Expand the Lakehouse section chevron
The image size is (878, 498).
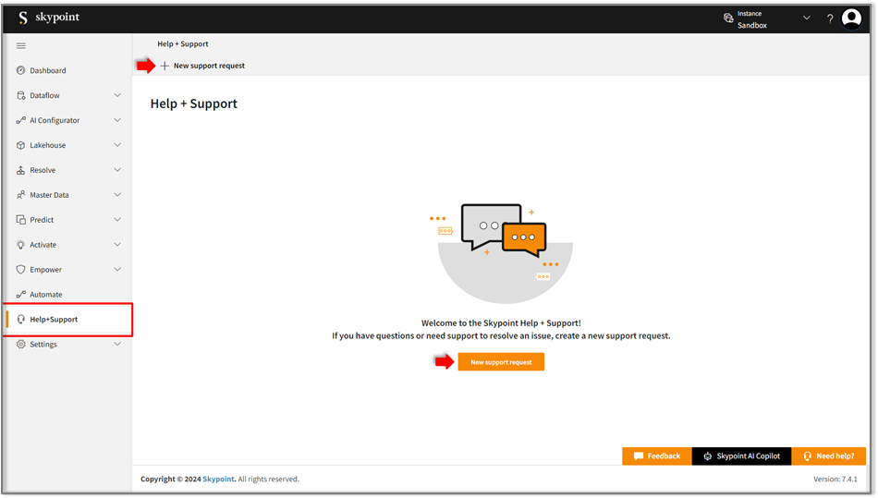[x=117, y=145]
